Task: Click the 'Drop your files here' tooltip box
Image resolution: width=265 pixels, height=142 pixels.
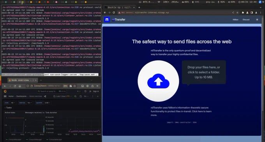Action: pos(204,72)
